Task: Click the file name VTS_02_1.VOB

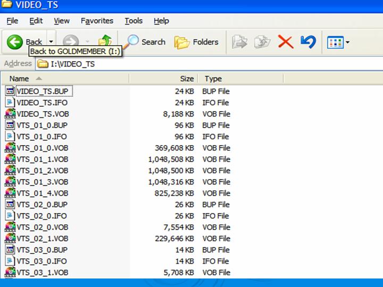Action: pyautogui.click(x=43, y=239)
